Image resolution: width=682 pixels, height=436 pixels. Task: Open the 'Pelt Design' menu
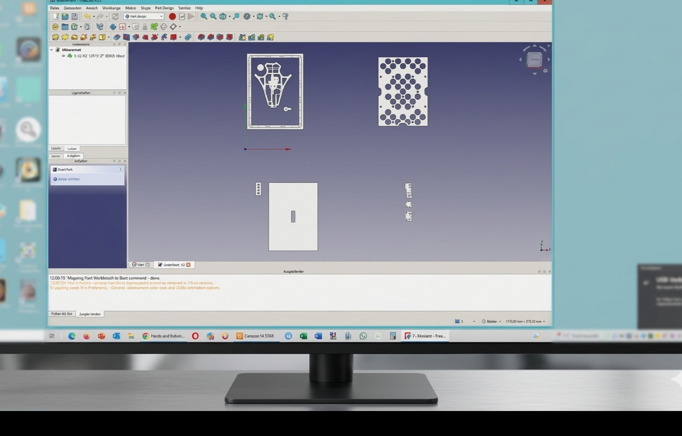point(164,8)
